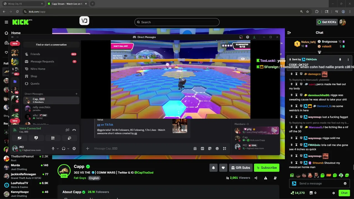Open apps launcher in Discord message bar

225,148
